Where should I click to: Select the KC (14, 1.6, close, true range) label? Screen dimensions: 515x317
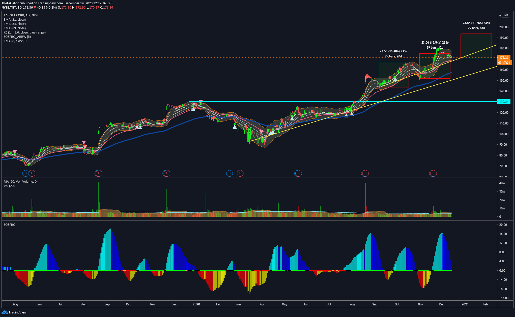point(25,33)
